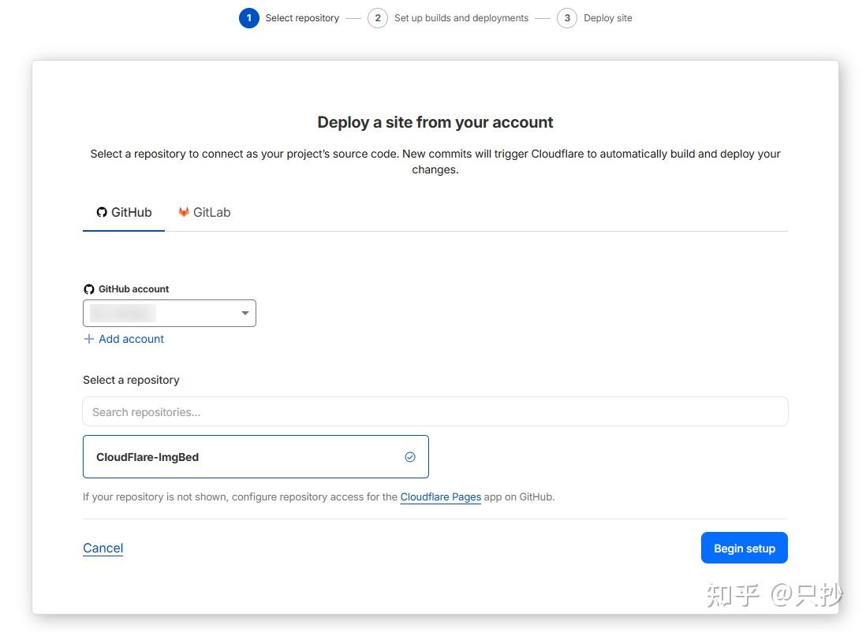Click step 2 circle in progress bar
Image resolution: width=866 pixels, height=632 pixels.
point(378,18)
